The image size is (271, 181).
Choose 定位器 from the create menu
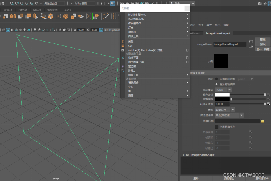tap(157, 66)
